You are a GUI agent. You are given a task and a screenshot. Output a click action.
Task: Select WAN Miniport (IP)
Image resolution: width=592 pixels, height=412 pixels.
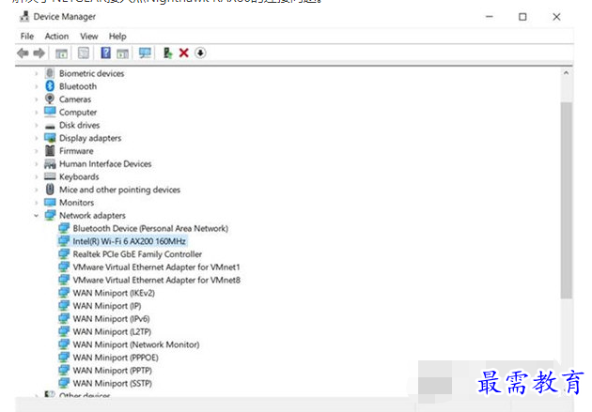click(x=107, y=306)
